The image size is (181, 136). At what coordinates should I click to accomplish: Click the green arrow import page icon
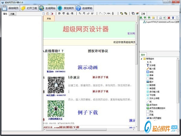(165, 18)
